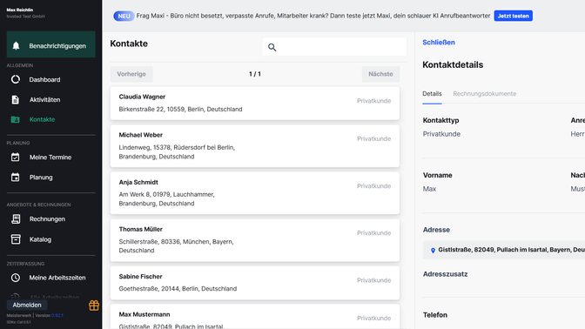Viewport: 585px width, 329px height.
Task: Click the magnifier search icon
Action: 272,47
